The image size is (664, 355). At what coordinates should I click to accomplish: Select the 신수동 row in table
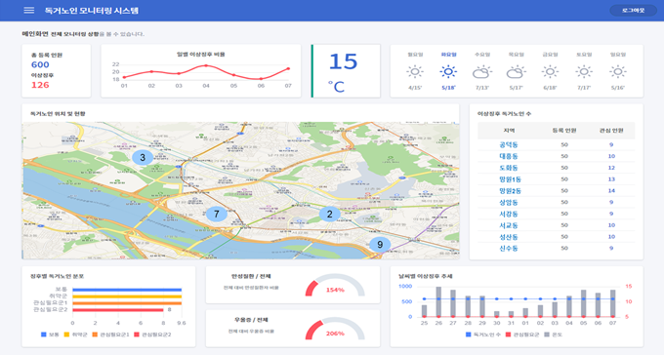click(556, 249)
